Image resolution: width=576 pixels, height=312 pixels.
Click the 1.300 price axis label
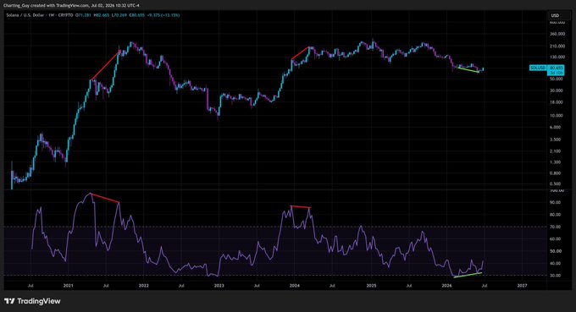556,162
